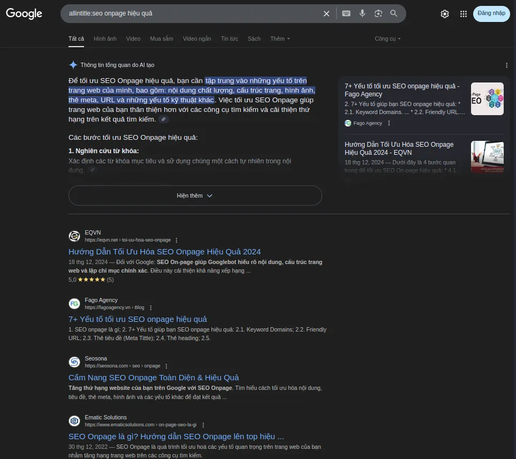Switch to the 'Hình ảnh' tab
The width and height of the screenshot is (516, 459).
click(x=105, y=39)
